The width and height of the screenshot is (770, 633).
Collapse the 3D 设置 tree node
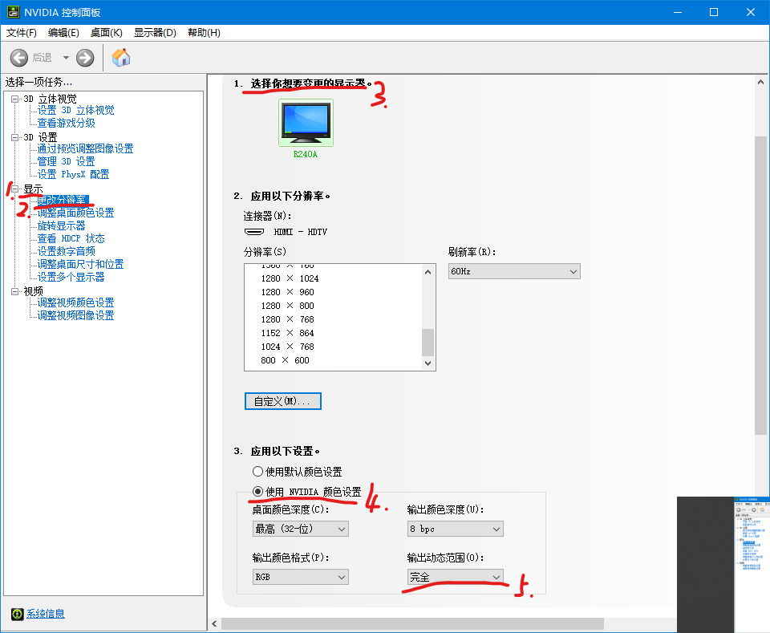click(x=14, y=137)
